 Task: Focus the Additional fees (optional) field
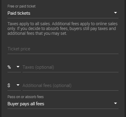70,85
